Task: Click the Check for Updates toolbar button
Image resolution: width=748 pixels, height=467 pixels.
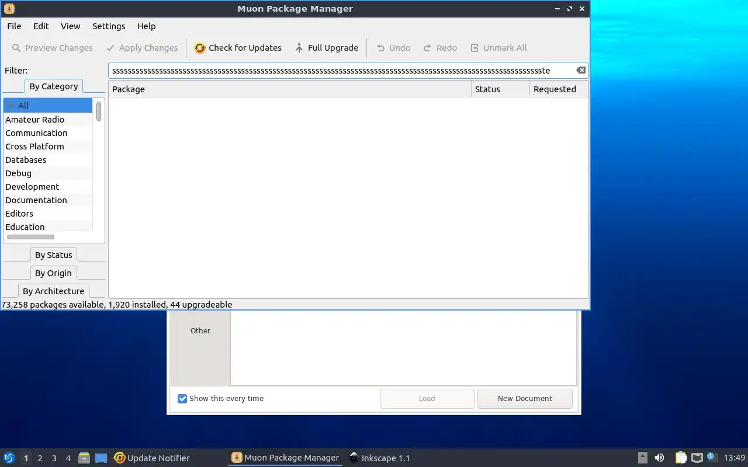Action: click(x=238, y=48)
